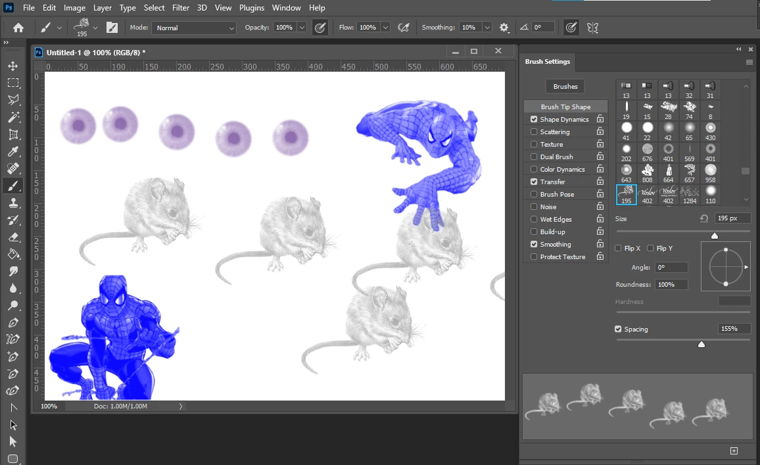Uncheck the Spacing checkbox

coord(618,329)
